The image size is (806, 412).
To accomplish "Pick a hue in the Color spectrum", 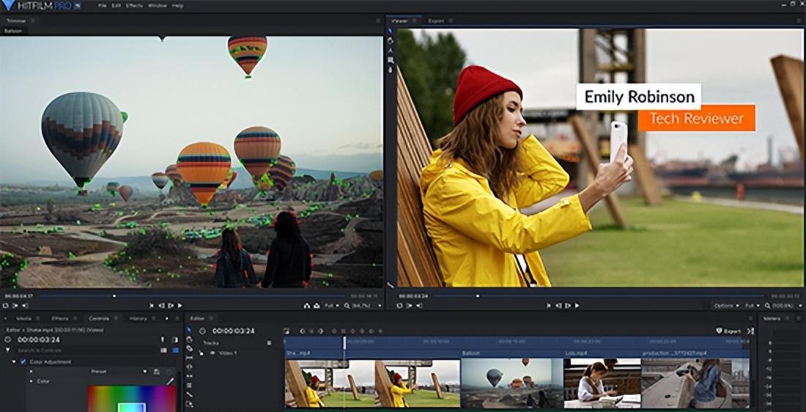I will [132, 399].
